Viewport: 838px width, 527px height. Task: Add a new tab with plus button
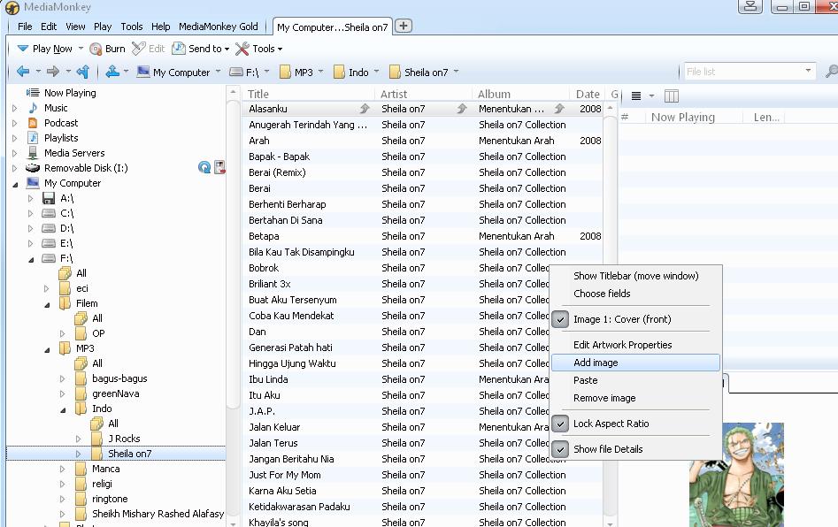click(404, 26)
